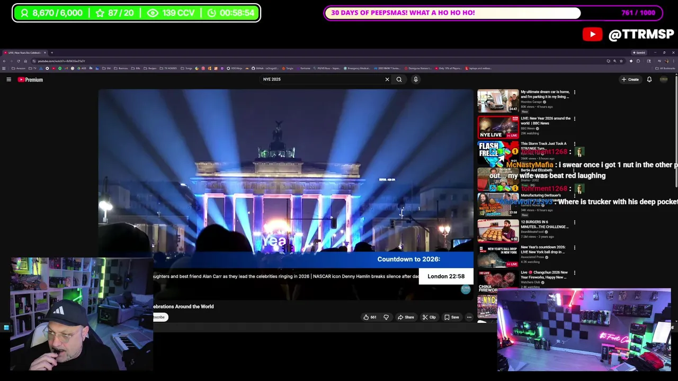Open the laptops and notebooks bookmark
The height and width of the screenshot is (381, 678).
(x=479, y=68)
